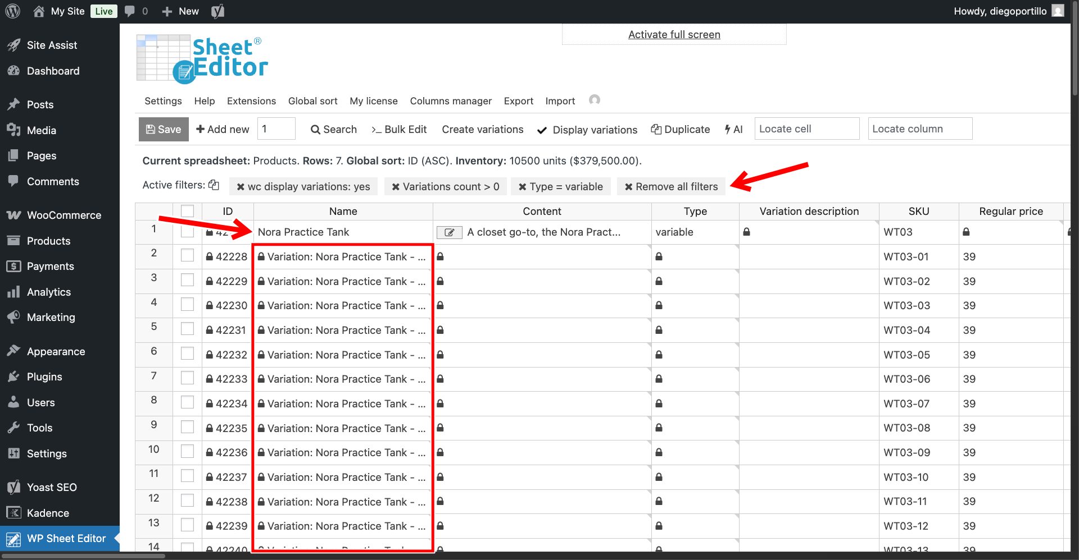Check the checkbox for row ID 42228

click(x=187, y=256)
